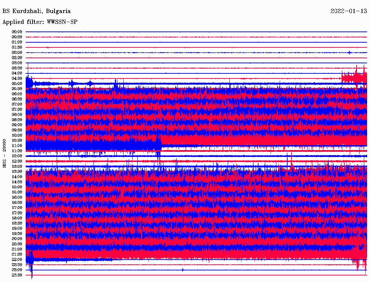The height and width of the screenshot is (282, 370).
Task: Click the '01:00' time label
Action: [x=17, y=42]
